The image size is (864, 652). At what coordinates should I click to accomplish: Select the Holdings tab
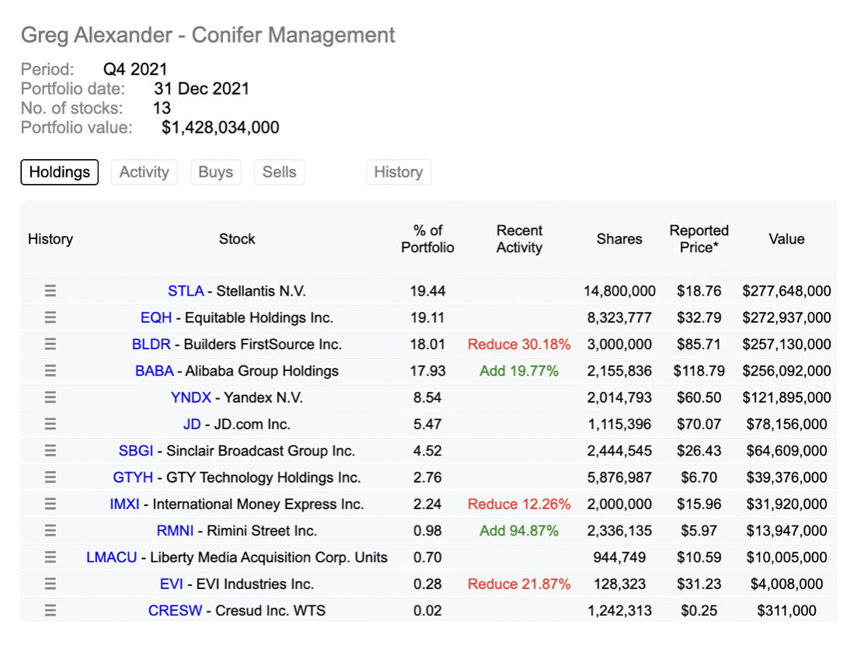(x=60, y=172)
